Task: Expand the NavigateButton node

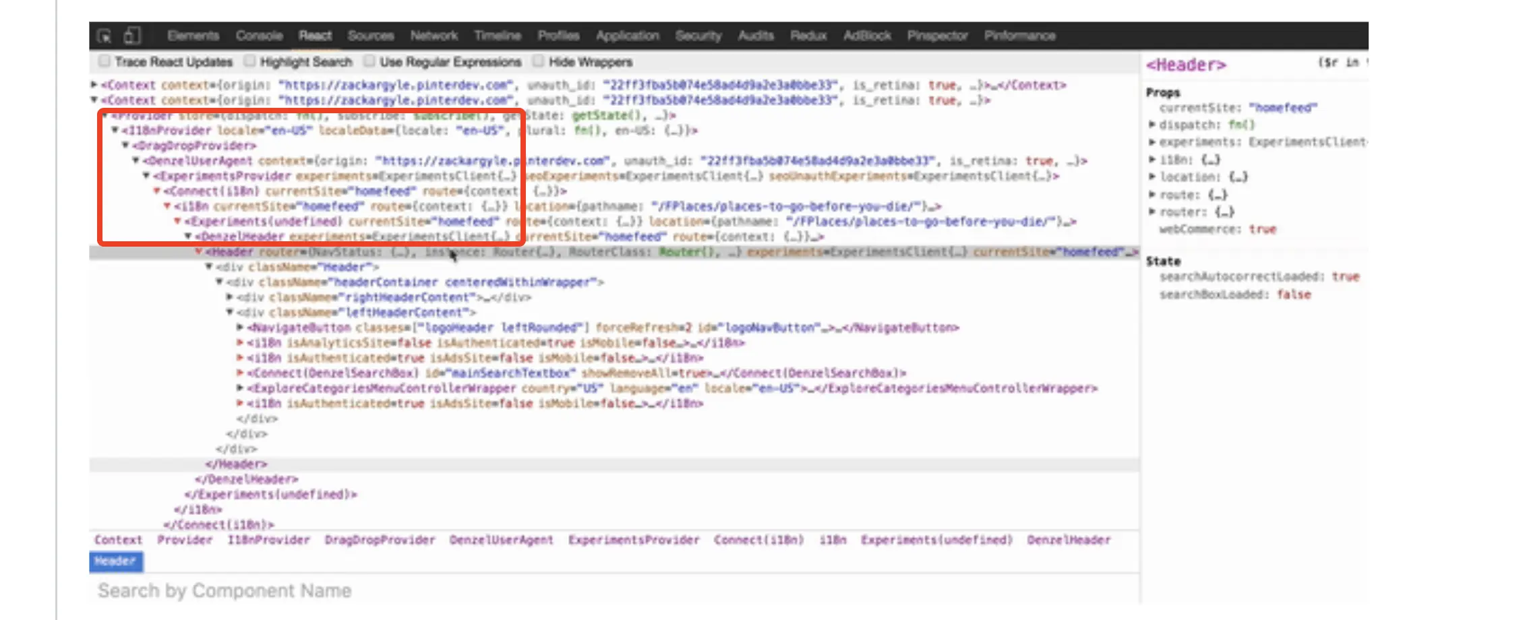Action: click(239, 328)
